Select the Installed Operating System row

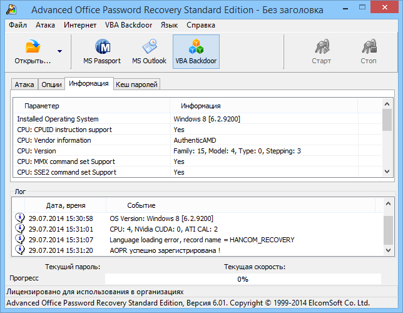(198, 119)
